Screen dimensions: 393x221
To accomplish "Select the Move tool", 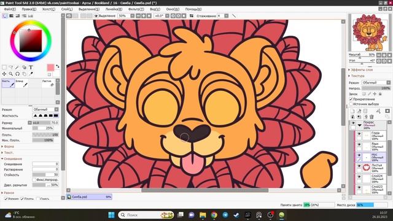I will coord(4,74).
